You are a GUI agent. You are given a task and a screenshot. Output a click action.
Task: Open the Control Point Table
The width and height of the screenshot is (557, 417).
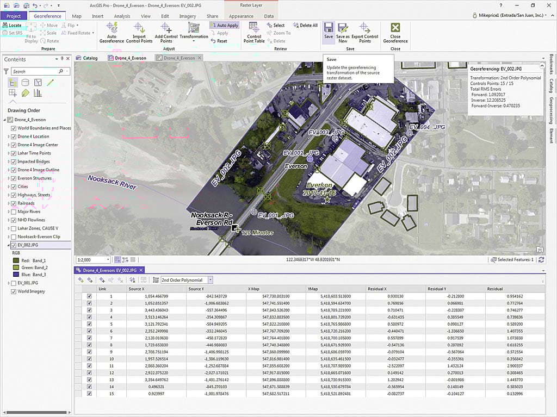(254, 33)
